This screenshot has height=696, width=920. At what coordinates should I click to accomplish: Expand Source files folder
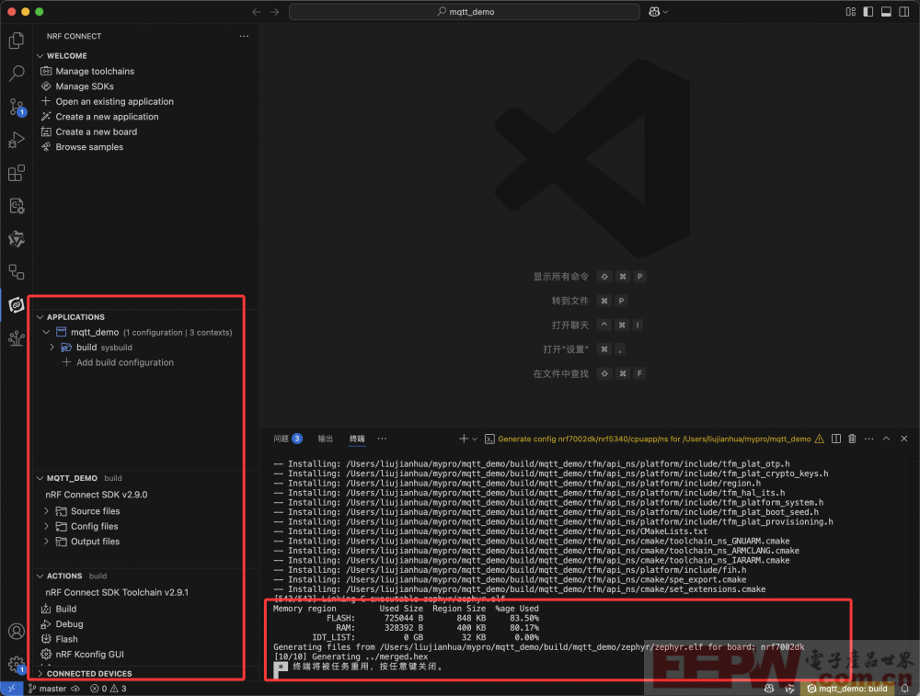point(46,511)
